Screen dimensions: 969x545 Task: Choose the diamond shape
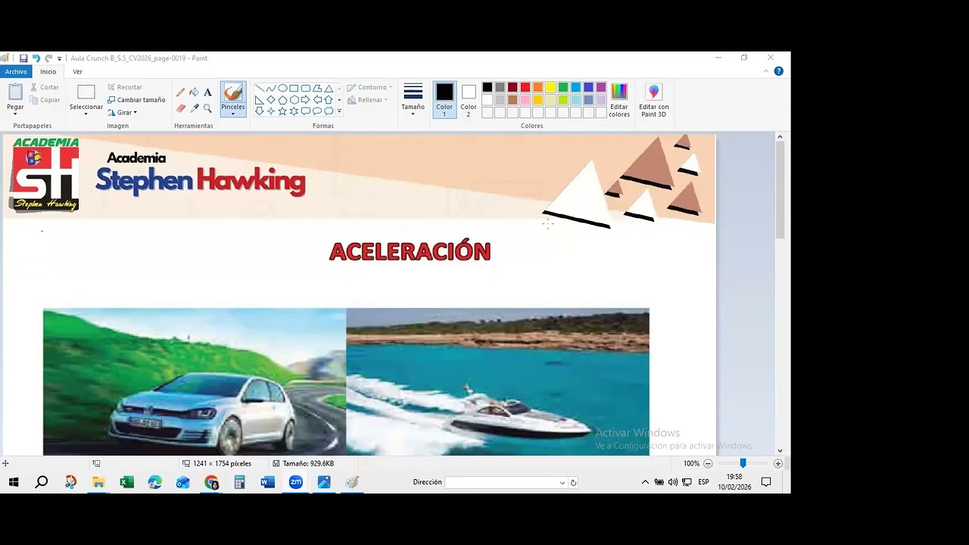[270, 100]
